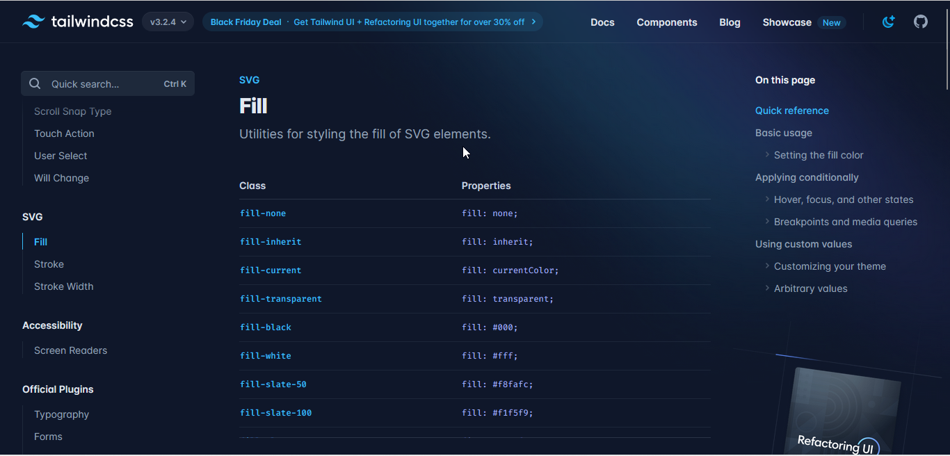Open the Blog link
Image resolution: width=950 pixels, height=456 pixels.
tap(730, 22)
